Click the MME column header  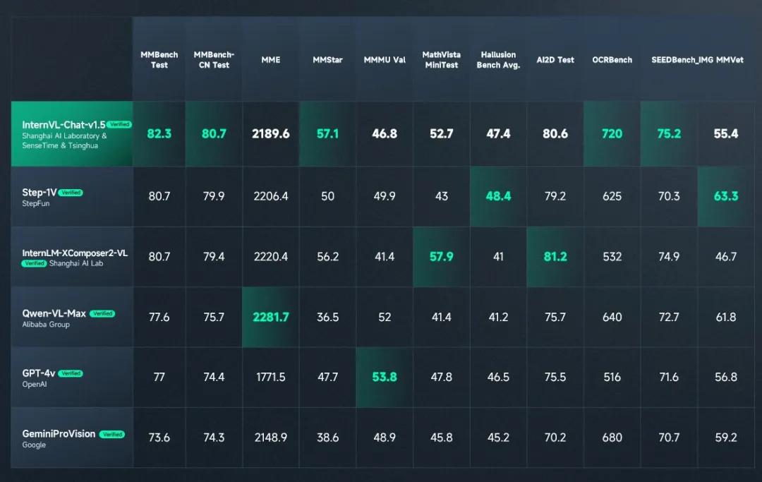point(271,60)
